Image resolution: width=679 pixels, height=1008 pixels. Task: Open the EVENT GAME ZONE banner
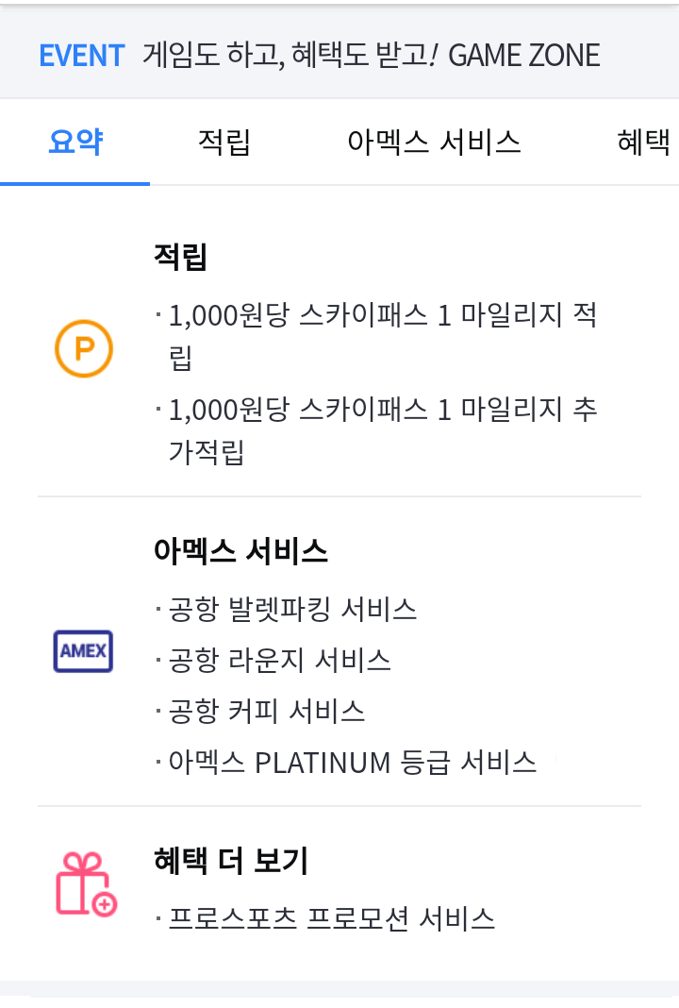(x=339, y=56)
